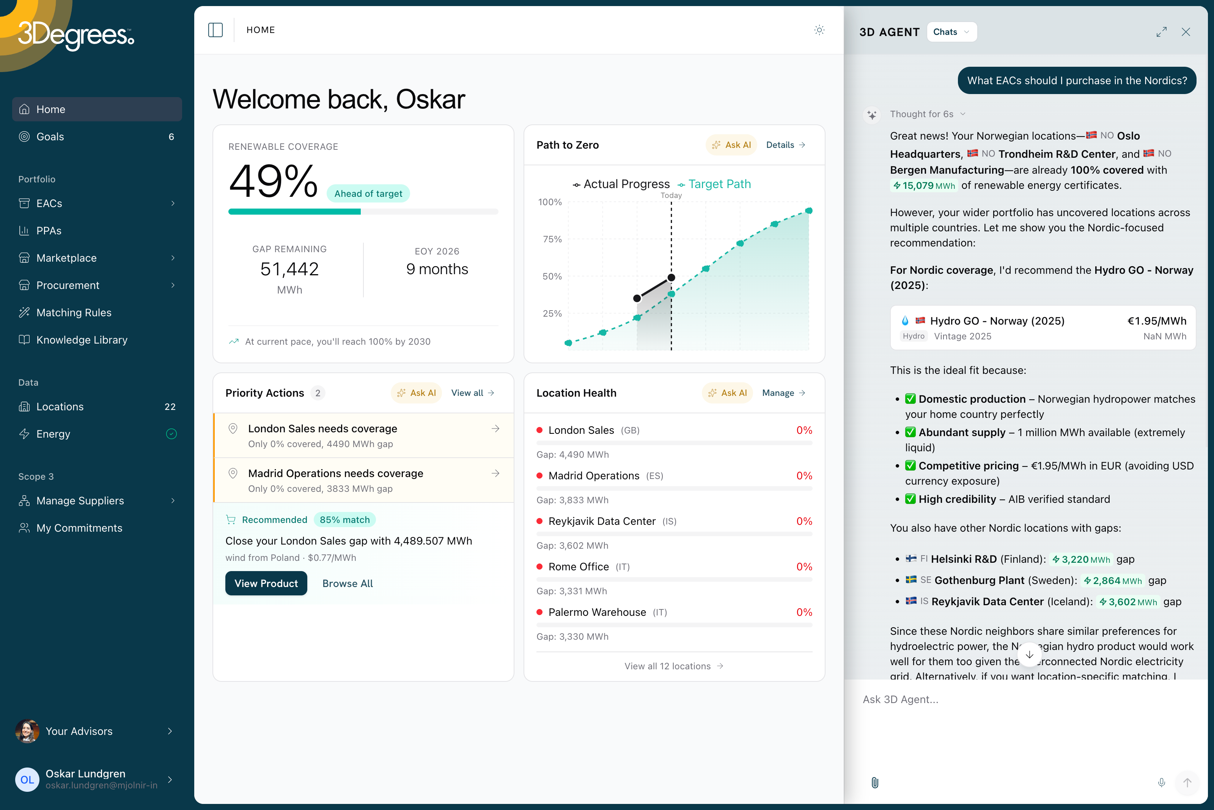
Task: Activate the microphone voice input icon
Action: pyautogui.click(x=1161, y=783)
